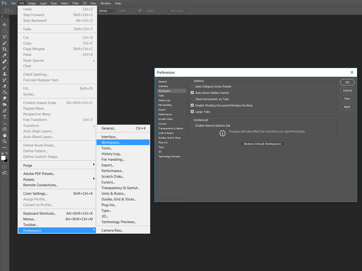Select the Polygonal Lasso tool
This screenshot has height=271, width=362.
[5, 37]
